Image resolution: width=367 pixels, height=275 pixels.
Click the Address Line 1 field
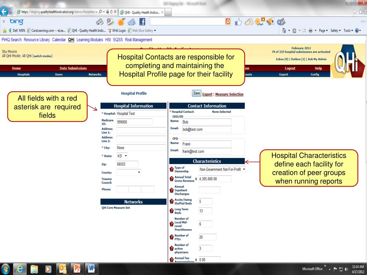click(141, 130)
